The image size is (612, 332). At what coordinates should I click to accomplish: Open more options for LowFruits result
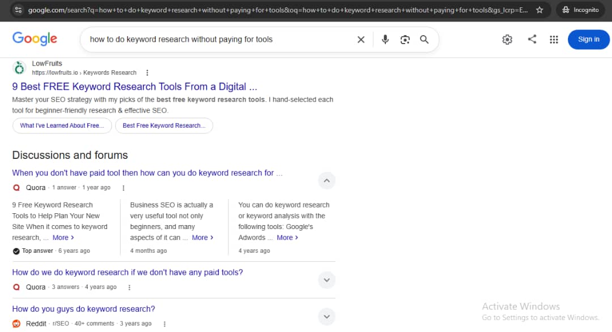click(x=147, y=72)
